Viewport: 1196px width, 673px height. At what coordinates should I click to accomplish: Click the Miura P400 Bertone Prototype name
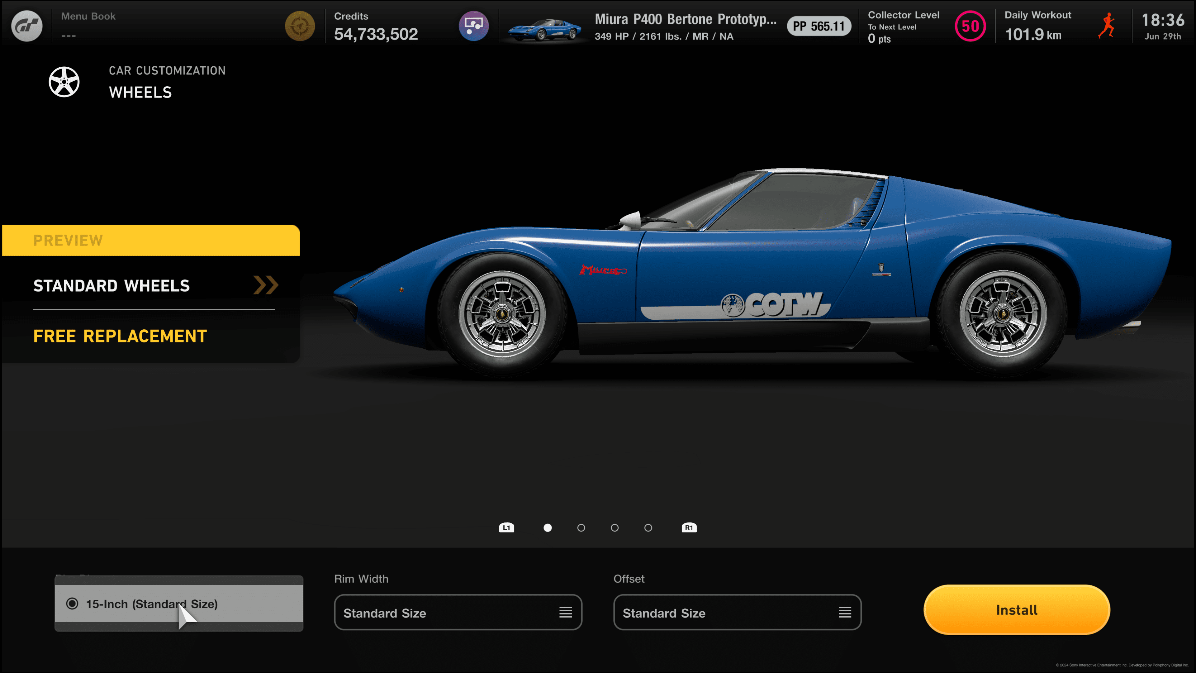(x=685, y=19)
